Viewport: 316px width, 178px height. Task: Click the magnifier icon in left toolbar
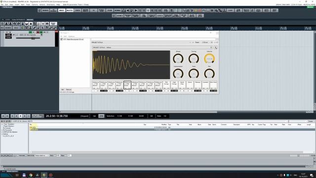click(39, 28)
